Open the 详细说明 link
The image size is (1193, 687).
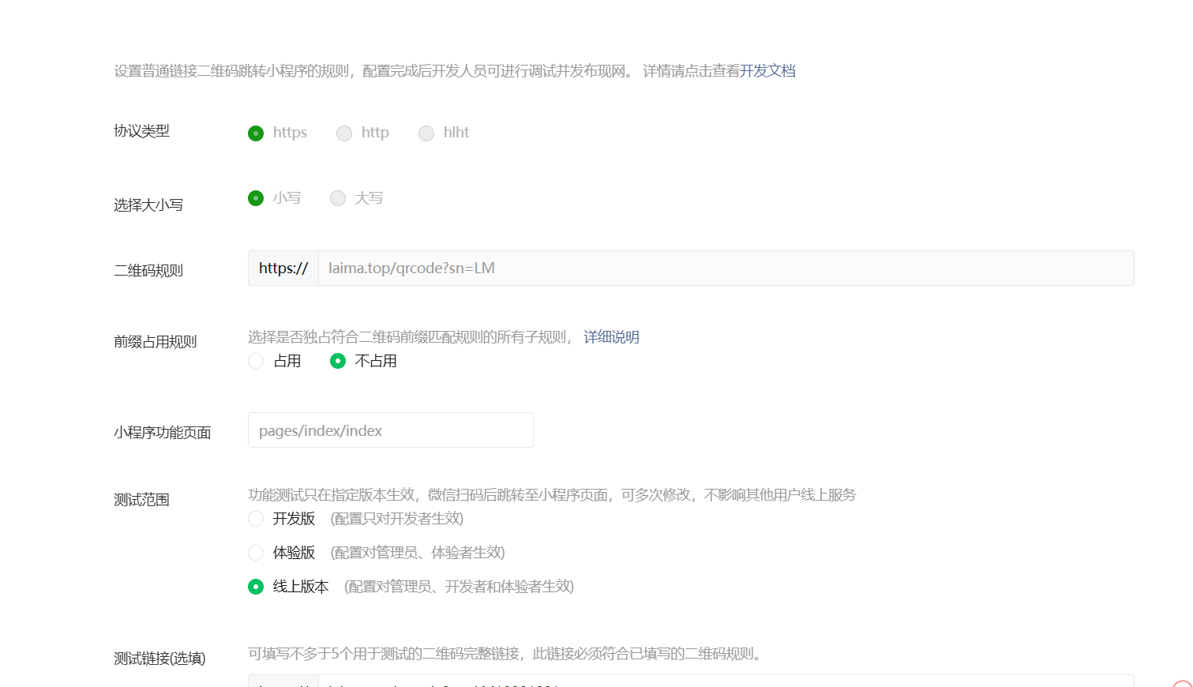611,337
